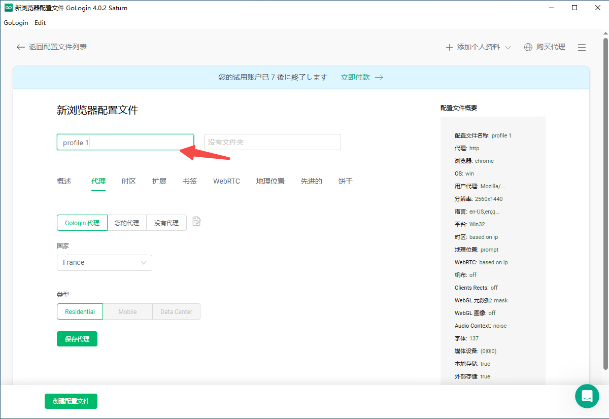
Task: Click the back arrow icon to return to profile list
Action: [20, 47]
